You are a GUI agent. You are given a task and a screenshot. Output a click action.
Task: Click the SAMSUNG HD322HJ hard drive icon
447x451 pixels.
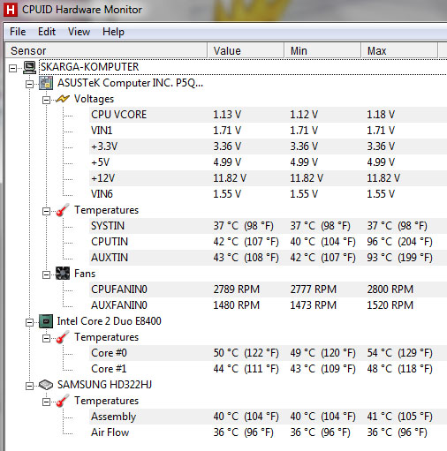coord(46,385)
